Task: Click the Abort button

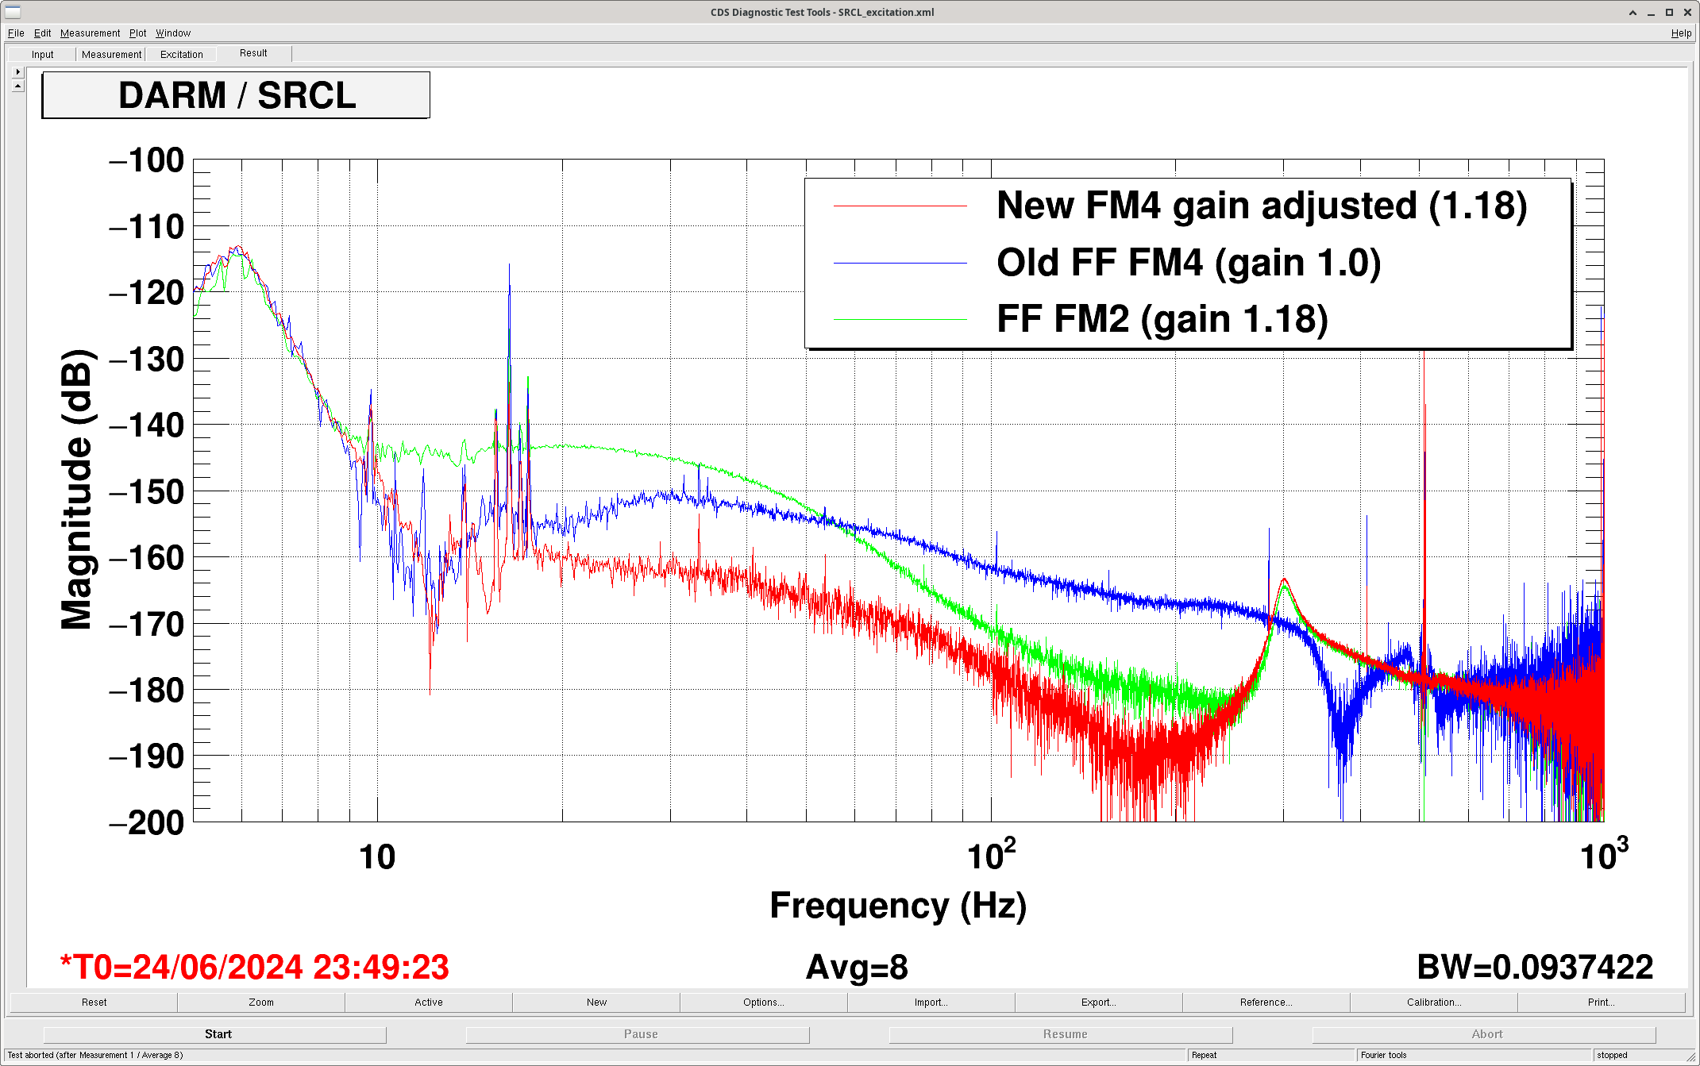Action: click(x=1484, y=1034)
